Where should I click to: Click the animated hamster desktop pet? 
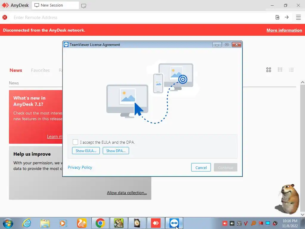(x=288, y=199)
